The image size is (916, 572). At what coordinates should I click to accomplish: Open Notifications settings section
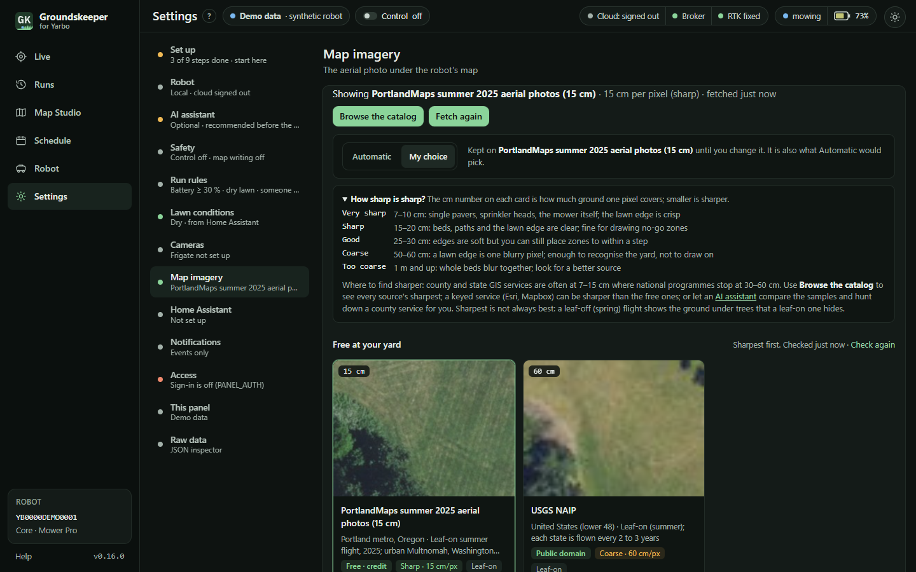coord(229,347)
